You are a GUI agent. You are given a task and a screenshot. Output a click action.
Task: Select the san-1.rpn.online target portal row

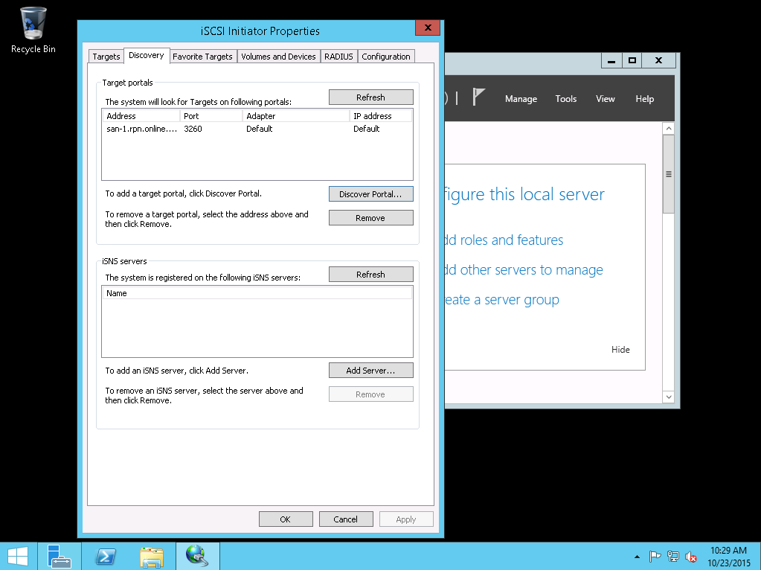tap(142, 129)
